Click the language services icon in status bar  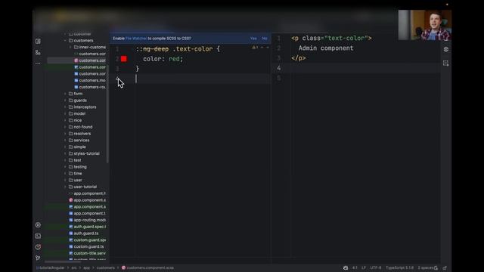pyautogui.click(x=346, y=268)
